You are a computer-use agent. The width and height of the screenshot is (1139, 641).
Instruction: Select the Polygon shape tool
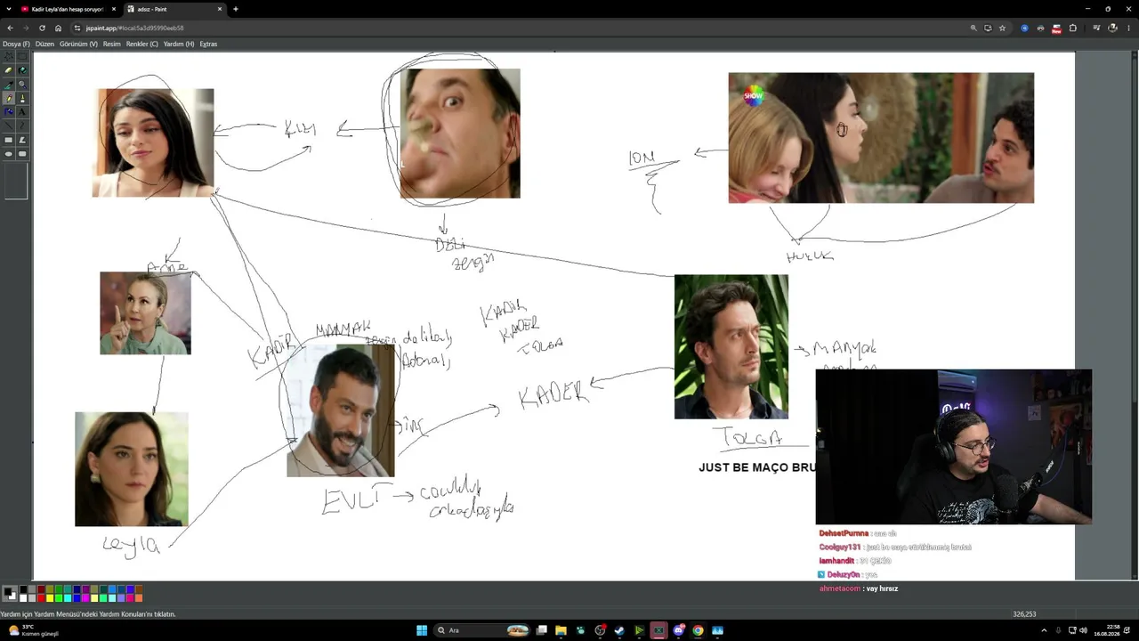pos(22,140)
